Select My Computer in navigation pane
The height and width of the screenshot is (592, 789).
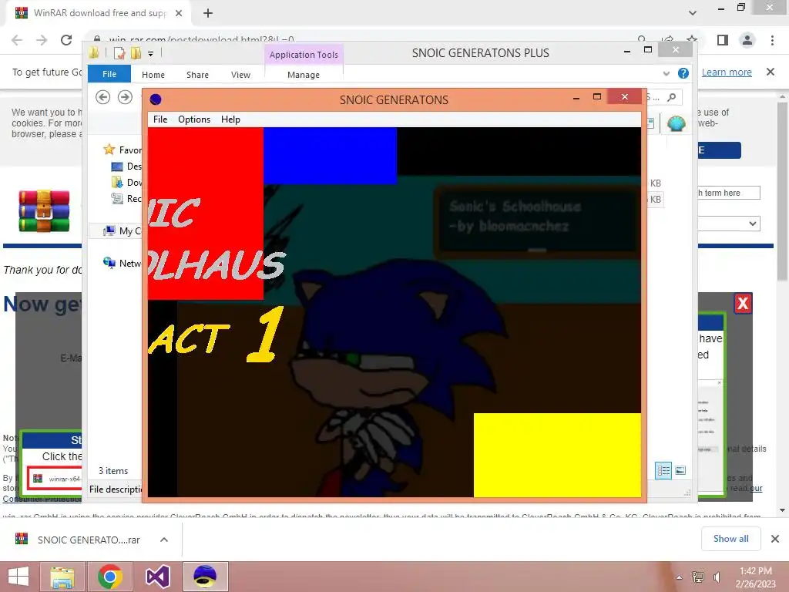(x=122, y=230)
